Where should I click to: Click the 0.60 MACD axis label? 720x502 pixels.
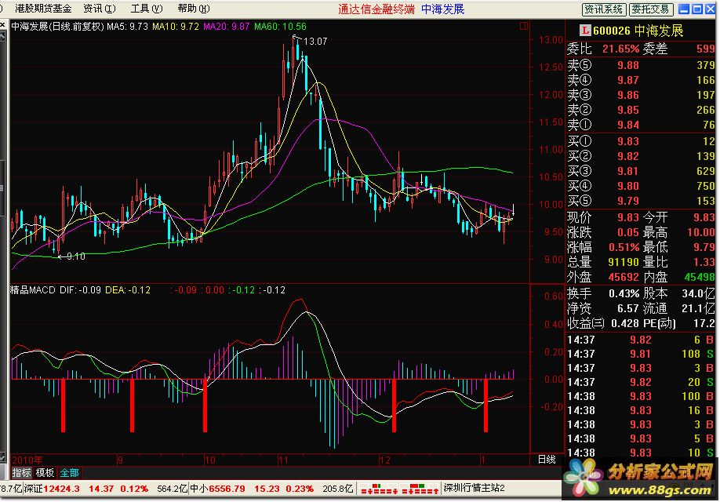[553, 296]
